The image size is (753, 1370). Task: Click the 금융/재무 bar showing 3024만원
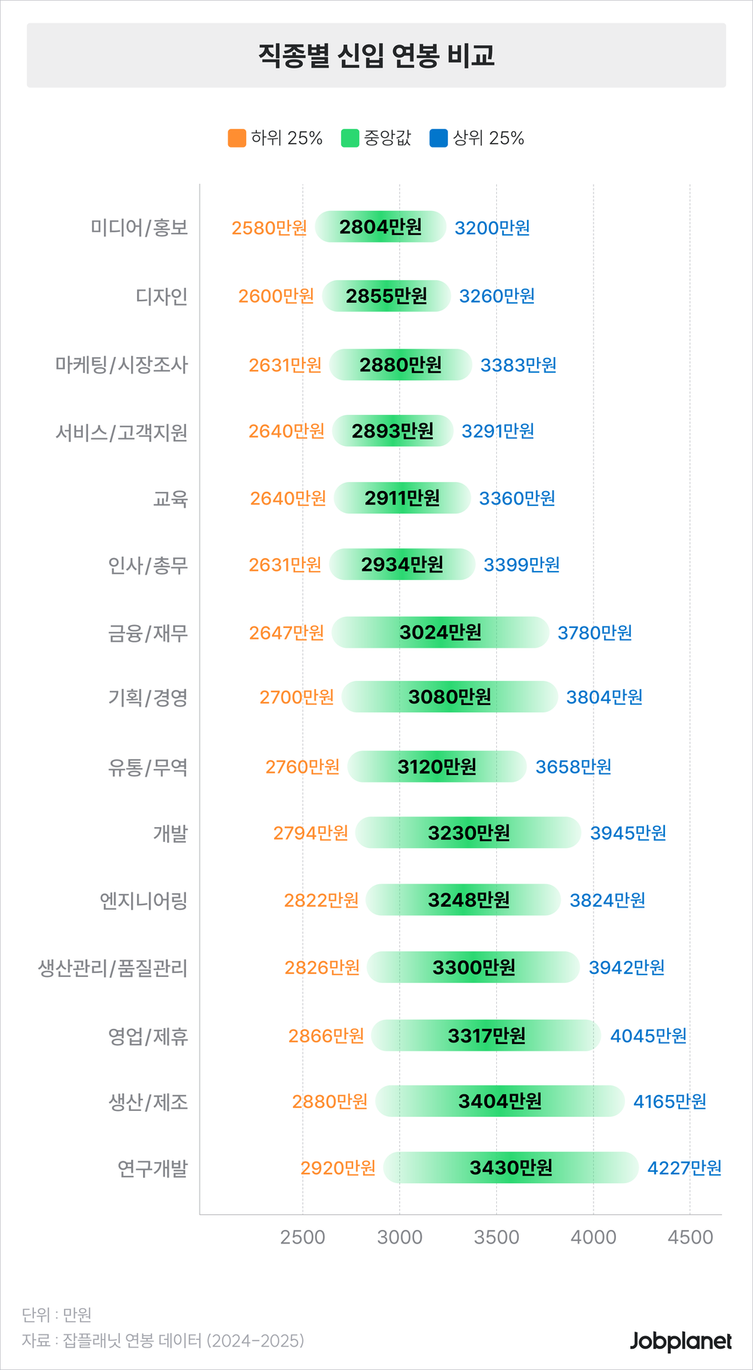tap(441, 633)
